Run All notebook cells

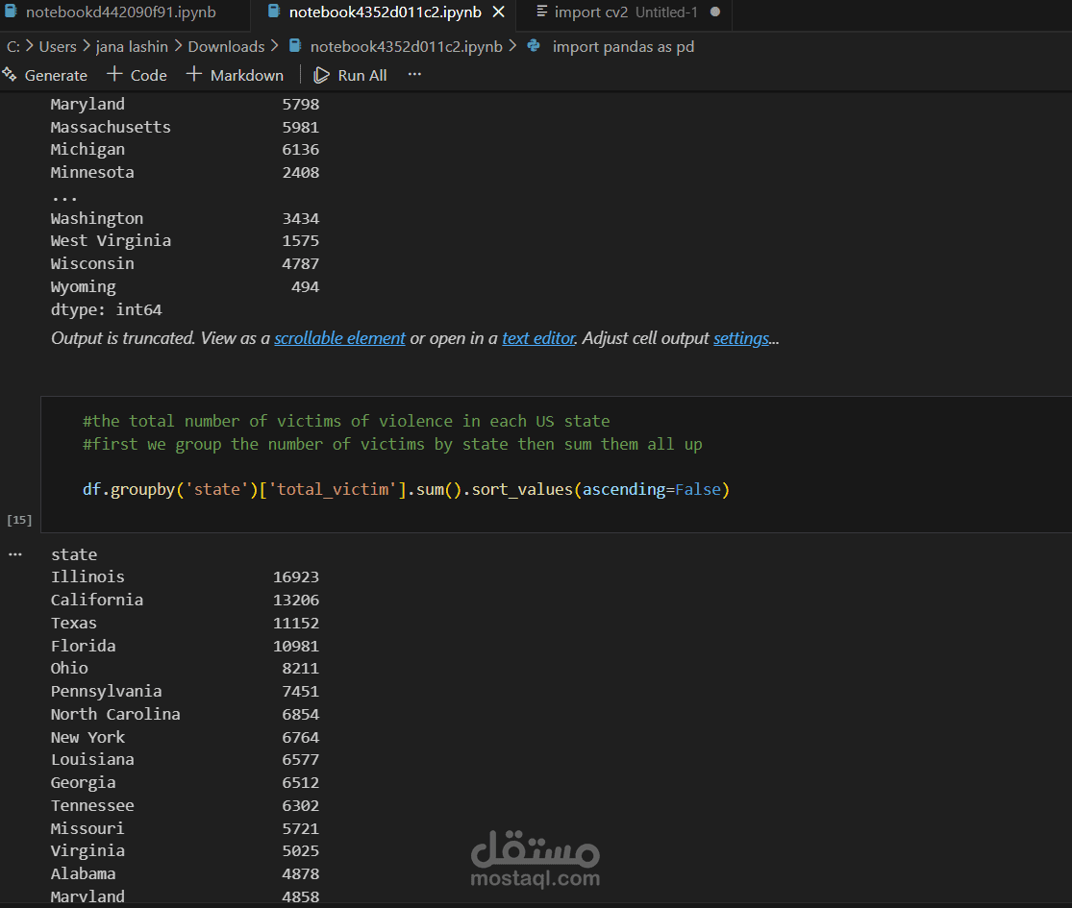tap(350, 75)
